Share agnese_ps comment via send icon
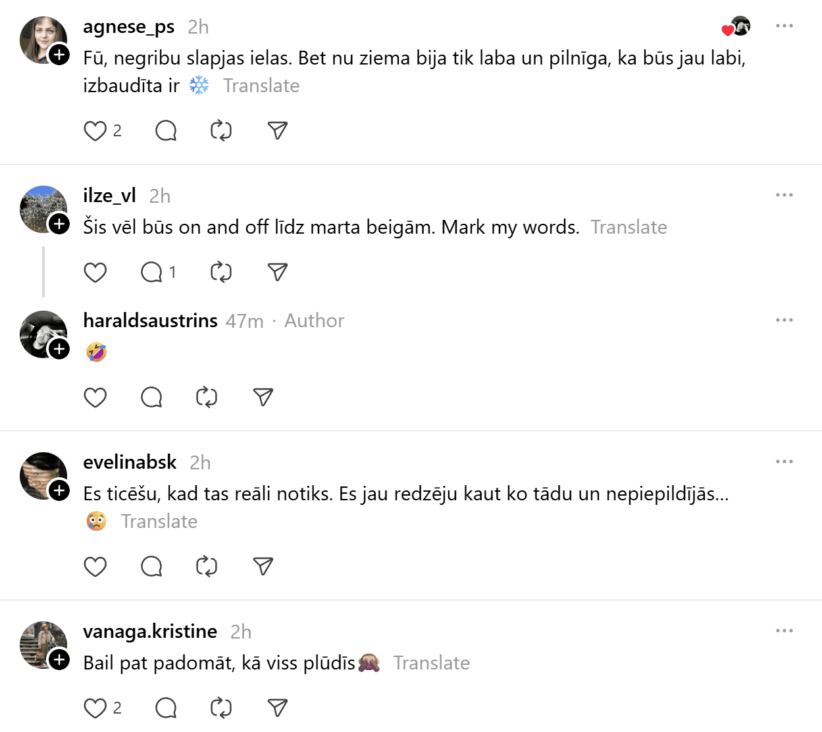822x732 pixels. [x=278, y=131]
